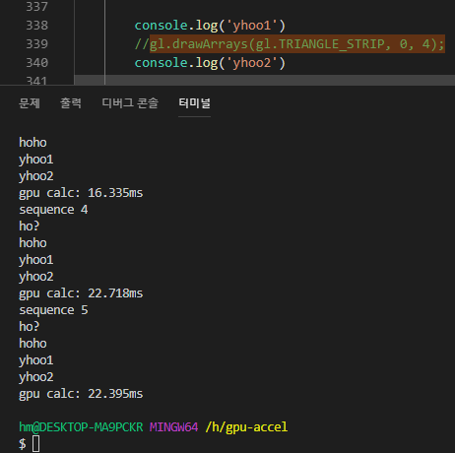Click terminal line 'gpu calc: 22.718ms'
455x453 pixels.
pyautogui.click(x=81, y=293)
